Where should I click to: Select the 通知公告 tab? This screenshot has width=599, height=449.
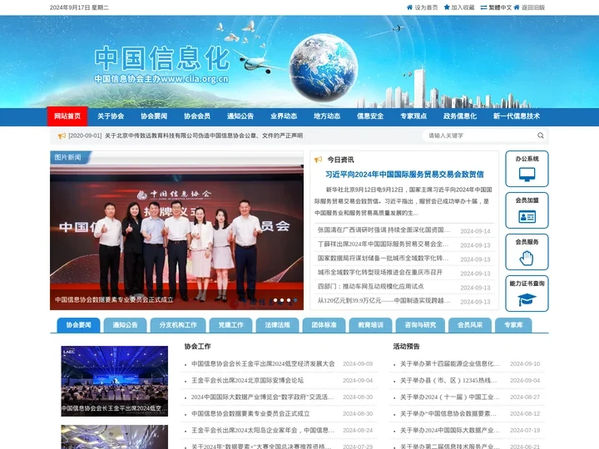click(x=125, y=325)
